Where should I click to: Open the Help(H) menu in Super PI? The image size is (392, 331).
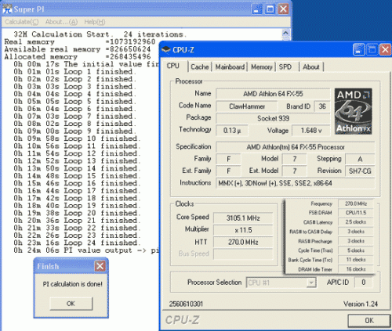95,22
